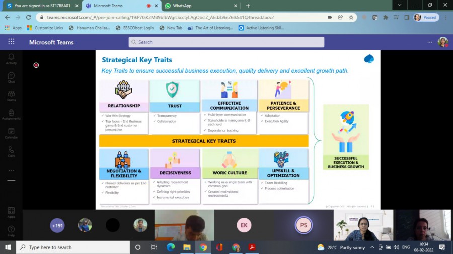Screen dimensions: 453x254
Task: Switch to the 'You are signed in' tab
Action: coord(39,6)
